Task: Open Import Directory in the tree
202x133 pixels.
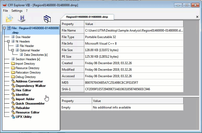Action: point(25,64)
